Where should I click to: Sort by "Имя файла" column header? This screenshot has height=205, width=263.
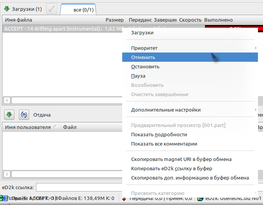(19, 20)
